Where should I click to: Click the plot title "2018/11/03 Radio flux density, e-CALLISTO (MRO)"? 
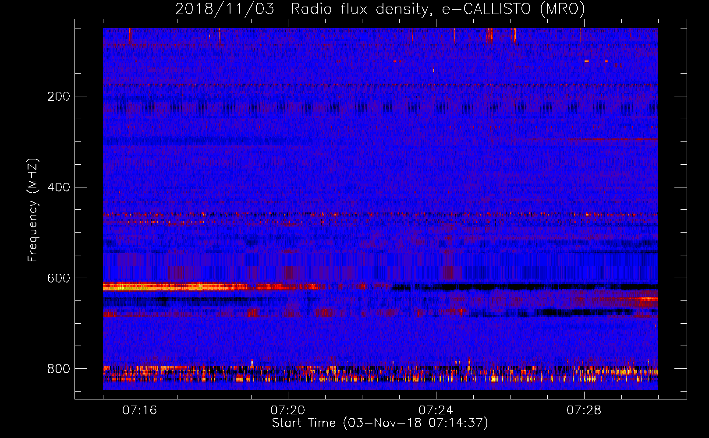[x=380, y=9]
